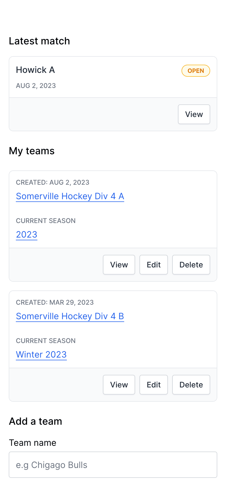The image size is (226, 491).
Task: Click the Created Mar 29, 2023 label
Action: click(x=55, y=302)
